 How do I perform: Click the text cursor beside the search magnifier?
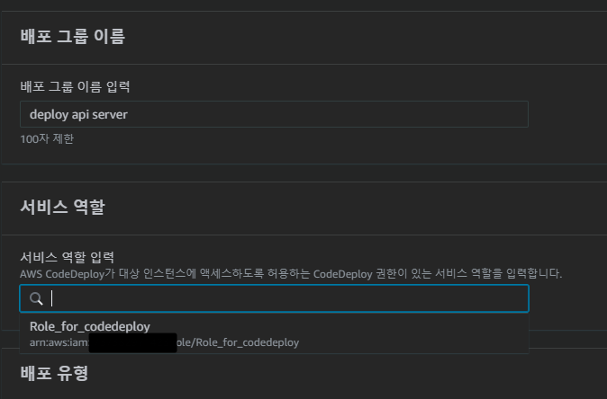52,298
